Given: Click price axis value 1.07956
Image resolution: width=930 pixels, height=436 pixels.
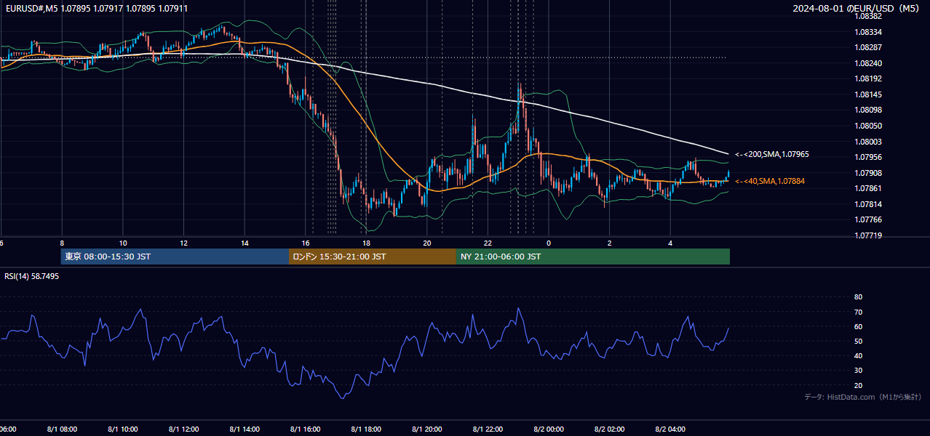Looking at the screenshot, I should point(868,157).
